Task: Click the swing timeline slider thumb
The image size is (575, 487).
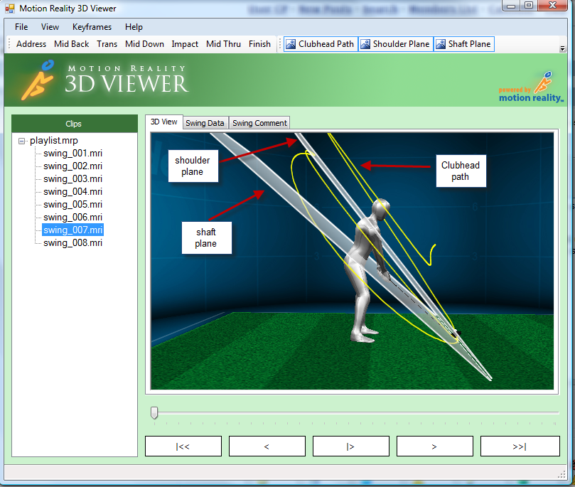Action: pos(154,412)
